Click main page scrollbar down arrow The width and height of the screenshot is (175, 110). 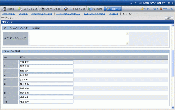point(173,108)
